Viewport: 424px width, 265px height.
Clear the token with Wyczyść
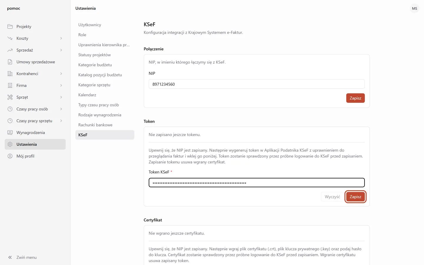[332, 197]
